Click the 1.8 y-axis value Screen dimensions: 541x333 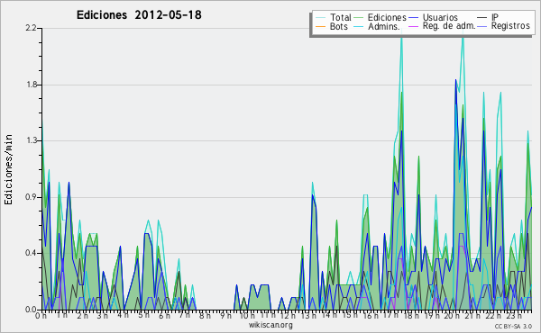(31, 85)
